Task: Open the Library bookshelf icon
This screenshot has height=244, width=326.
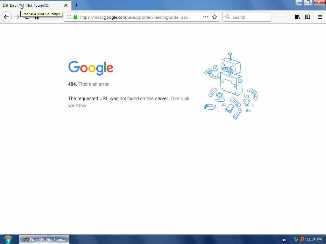Action: click(x=298, y=17)
